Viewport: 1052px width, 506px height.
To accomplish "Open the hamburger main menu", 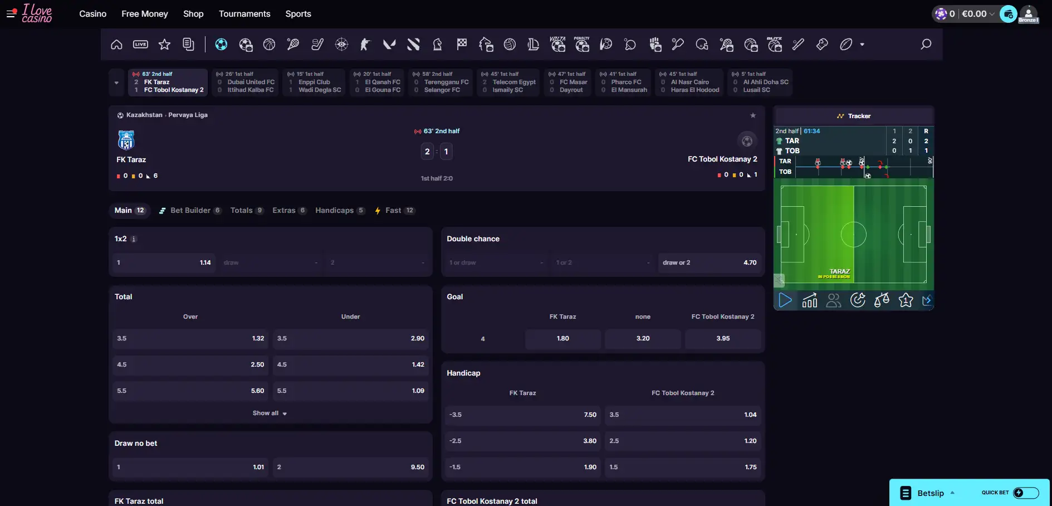I will pos(11,14).
